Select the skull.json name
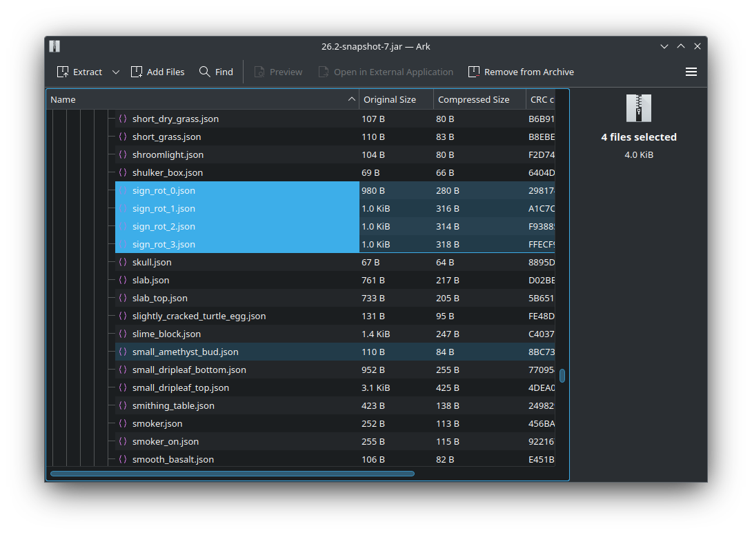The height and width of the screenshot is (535, 752). [x=152, y=262]
